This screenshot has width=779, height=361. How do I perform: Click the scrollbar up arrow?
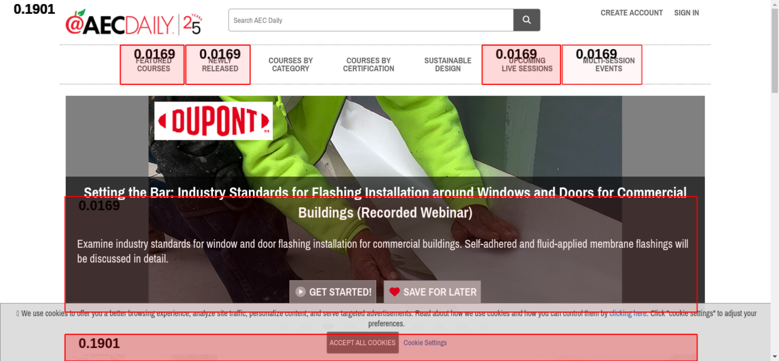tap(775, 4)
